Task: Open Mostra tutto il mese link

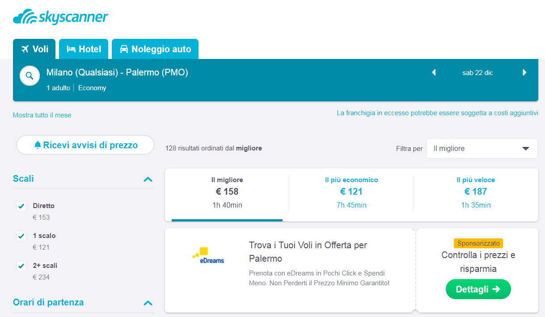Action: point(42,115)
